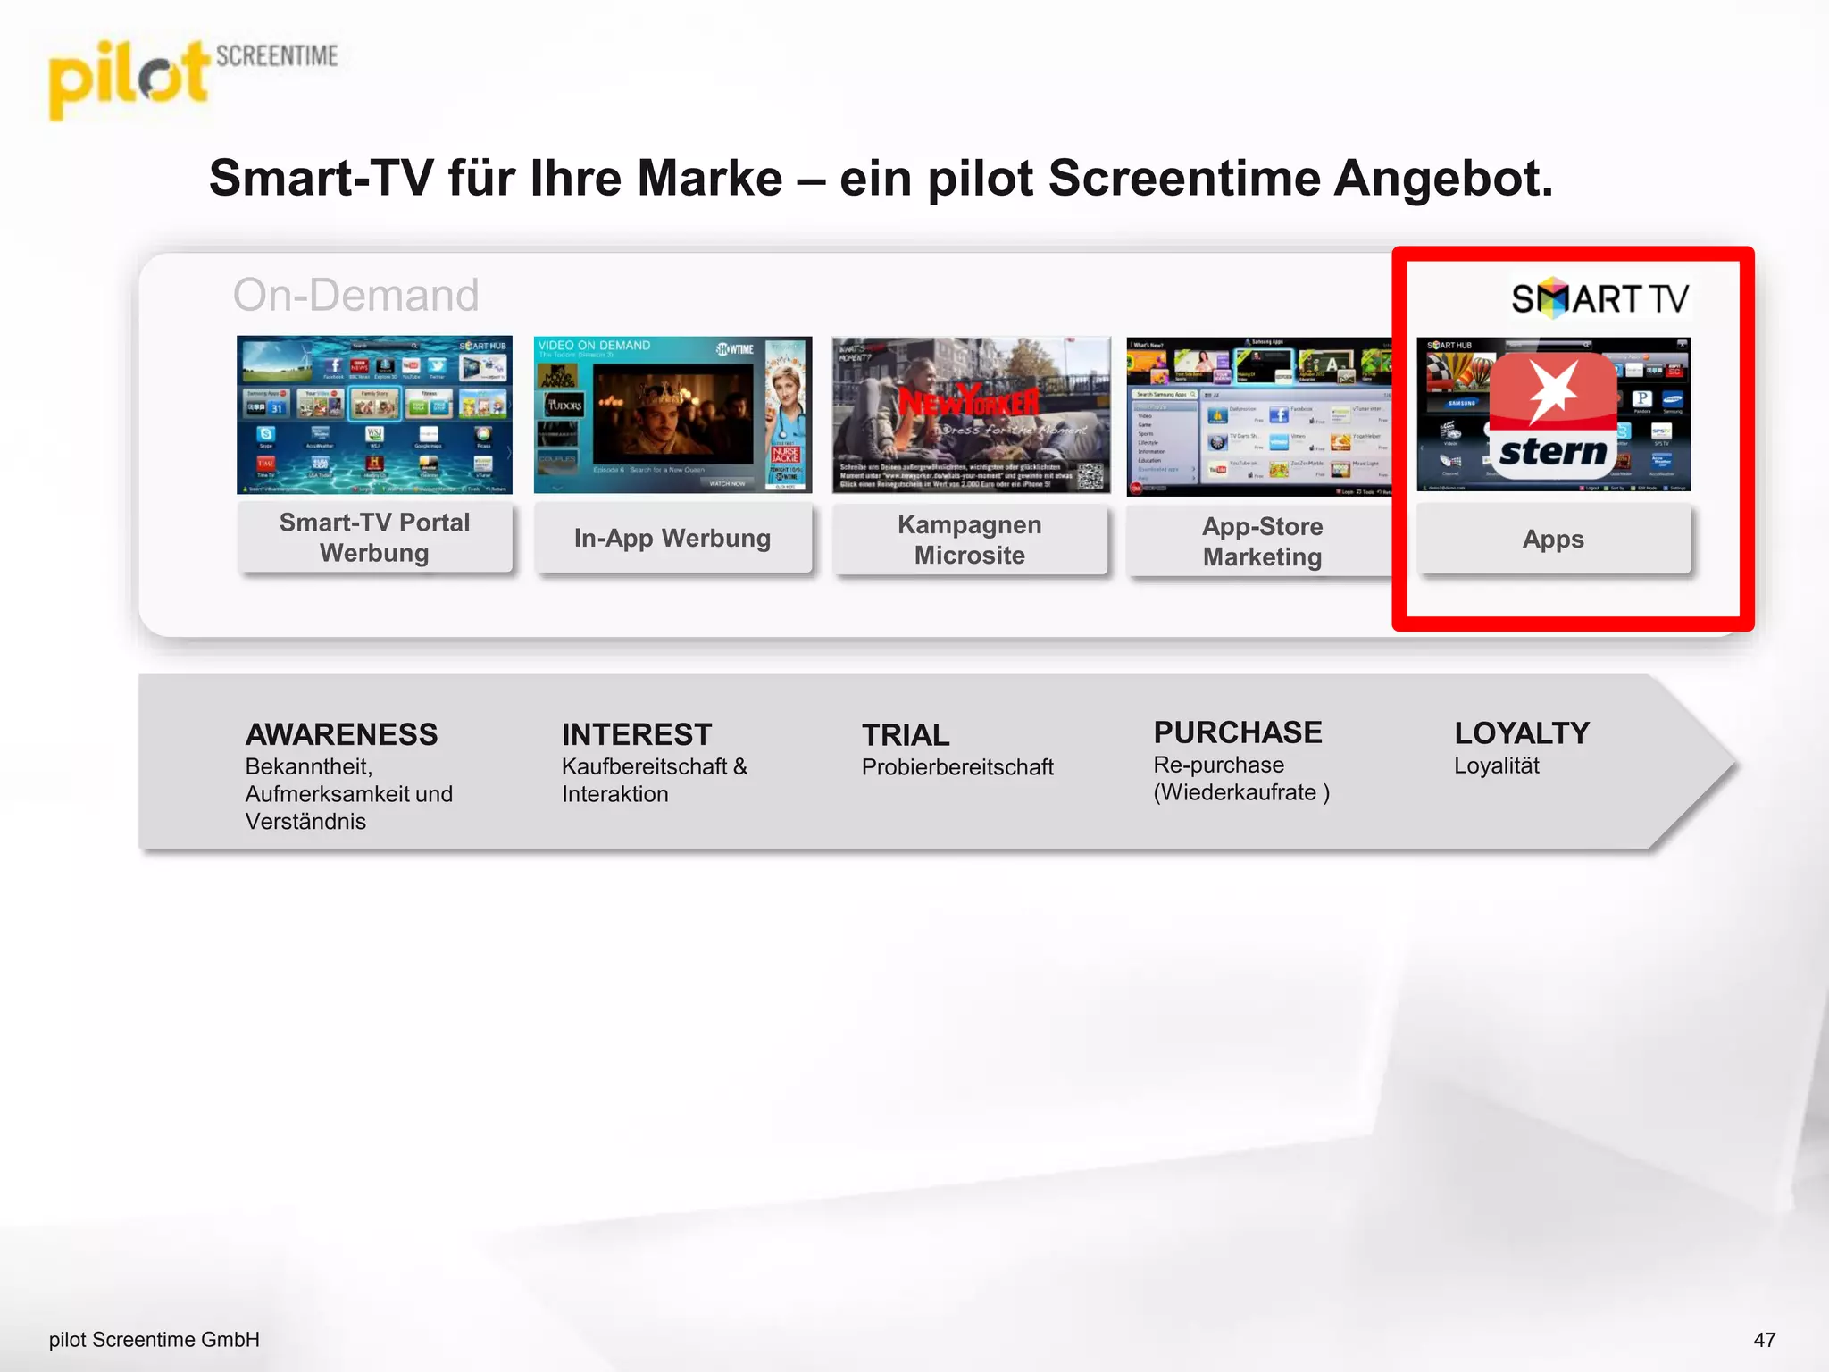Select the In-App Werbung button

click(672, 539)
